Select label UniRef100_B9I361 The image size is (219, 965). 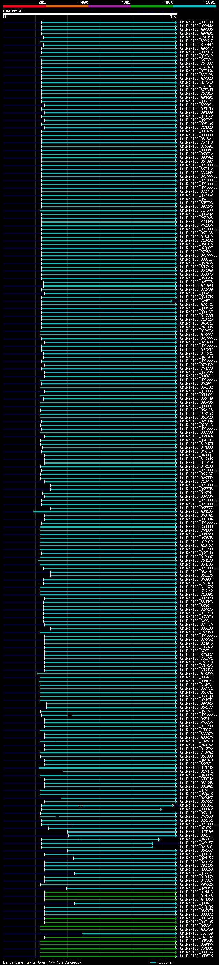pos(196,805)
